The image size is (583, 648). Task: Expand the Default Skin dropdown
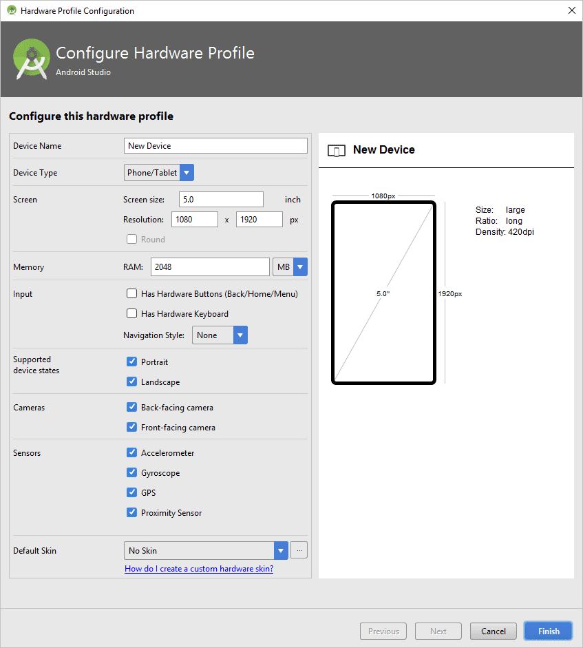click(281, 550)
